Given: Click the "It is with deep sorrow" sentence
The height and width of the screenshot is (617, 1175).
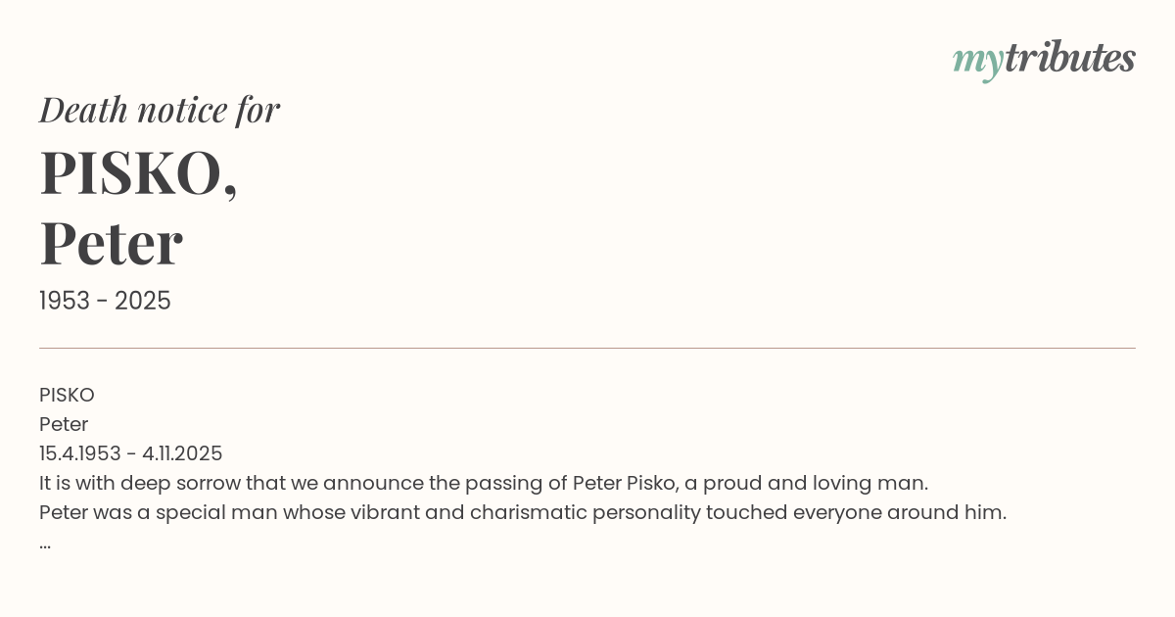Looking at the screenshot, I should pyautogui.click(x=483, y=483).
